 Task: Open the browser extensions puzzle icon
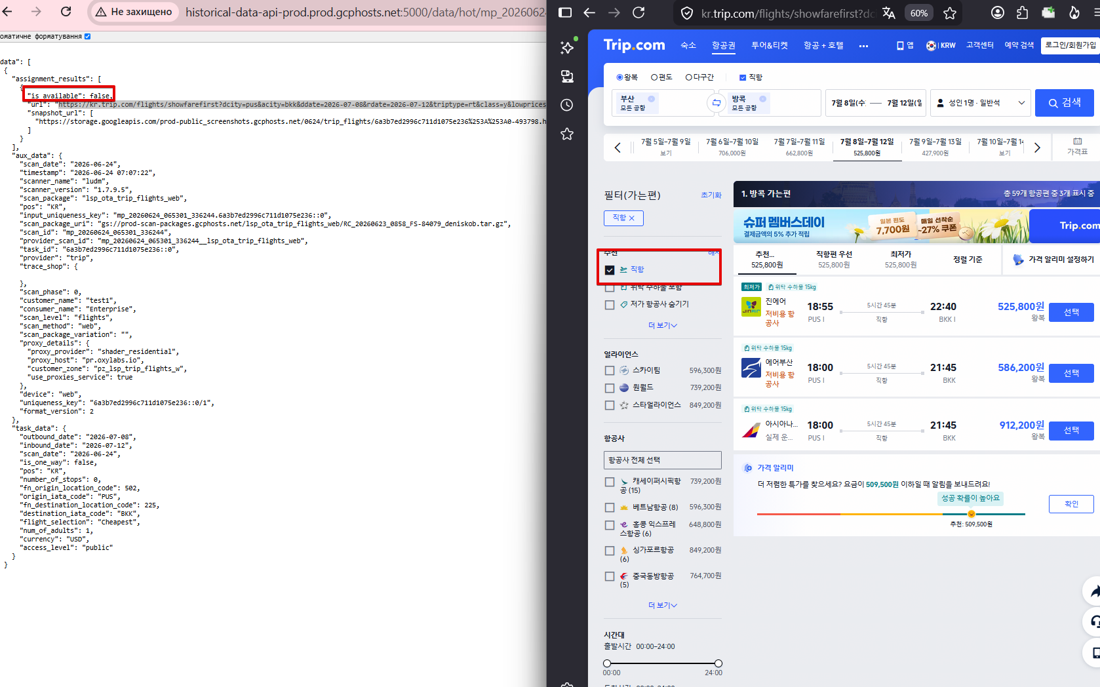point(1023,12)
